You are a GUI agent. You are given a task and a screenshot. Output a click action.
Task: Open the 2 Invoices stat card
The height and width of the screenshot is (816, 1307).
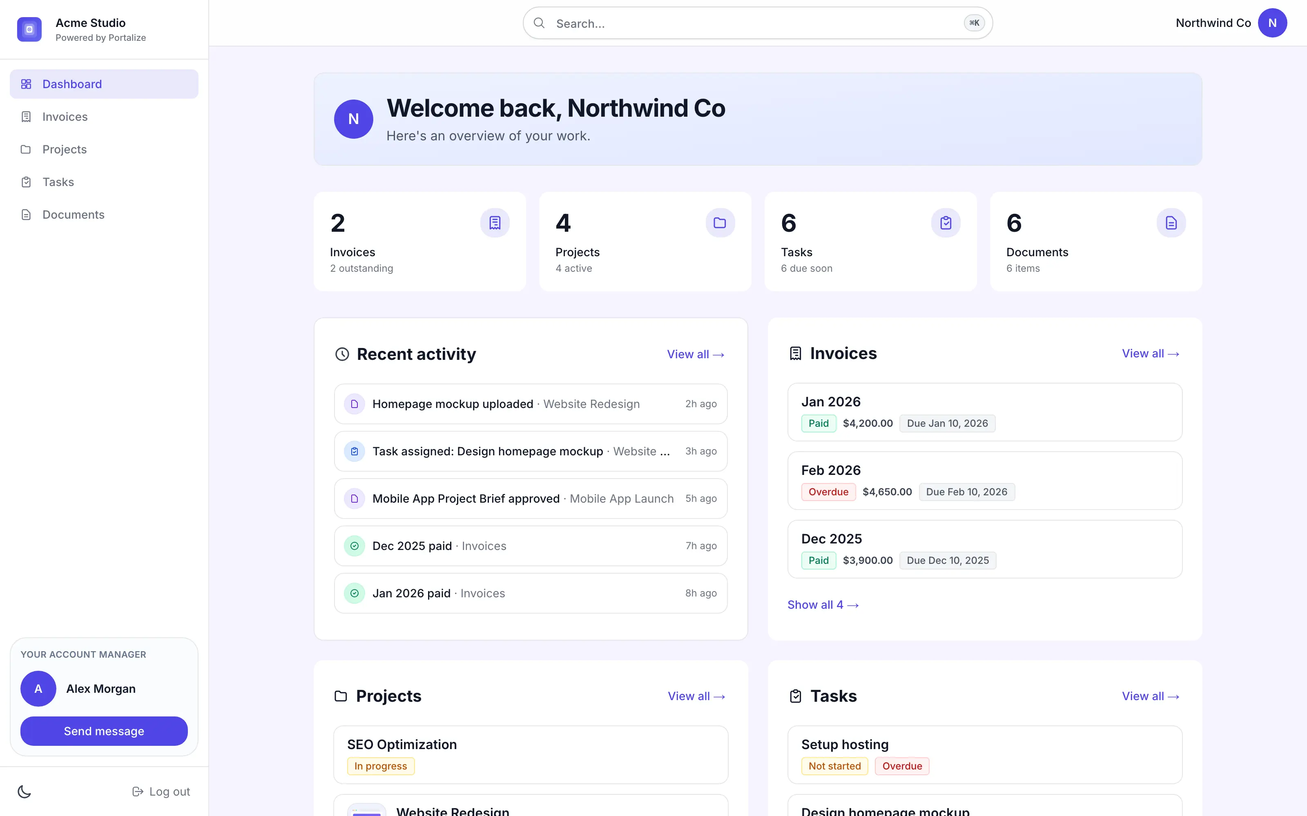419,242
